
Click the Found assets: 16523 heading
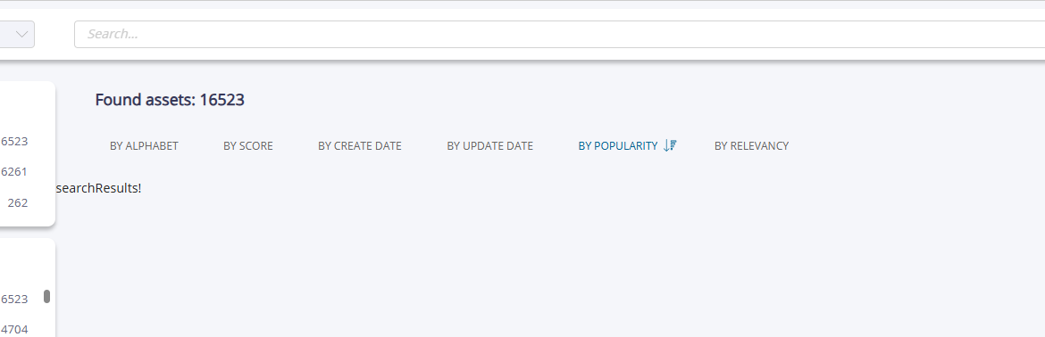point(170,100)
